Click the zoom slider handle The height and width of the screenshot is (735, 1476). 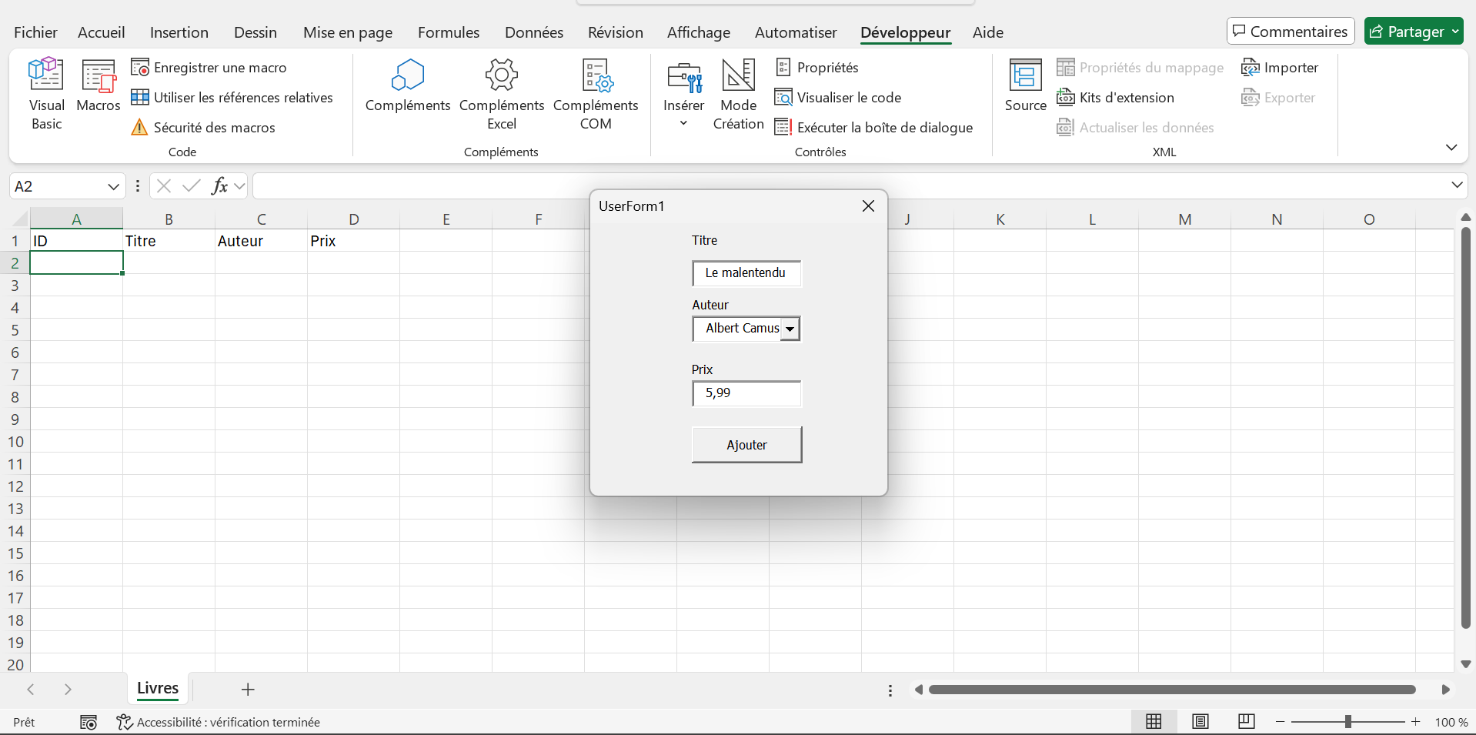tap(1348, 722)
